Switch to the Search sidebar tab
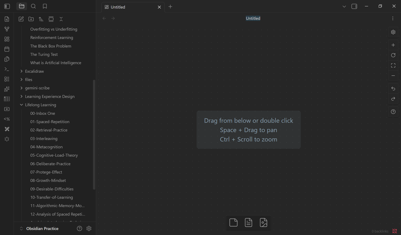The image size is (401, 235). coord(33,6)
